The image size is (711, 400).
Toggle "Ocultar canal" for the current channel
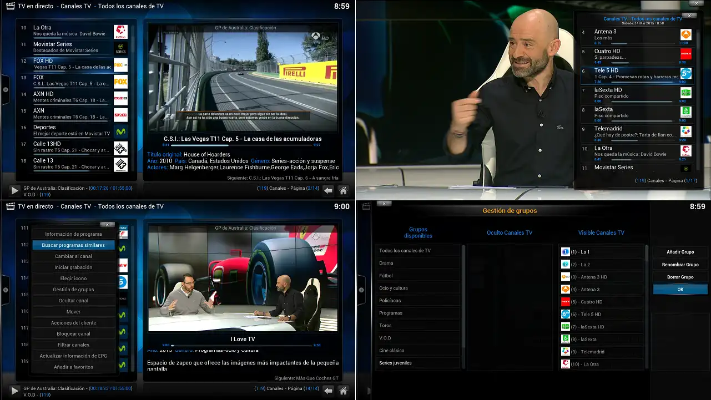click(x=73, y=300)
